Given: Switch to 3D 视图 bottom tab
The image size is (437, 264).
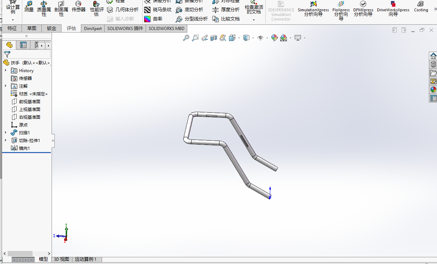Looking at the screenshot, I should [x=61, y=259].
